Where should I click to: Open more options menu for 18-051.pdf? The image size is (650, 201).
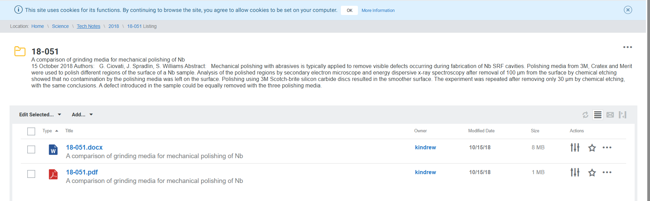[607, 172]
